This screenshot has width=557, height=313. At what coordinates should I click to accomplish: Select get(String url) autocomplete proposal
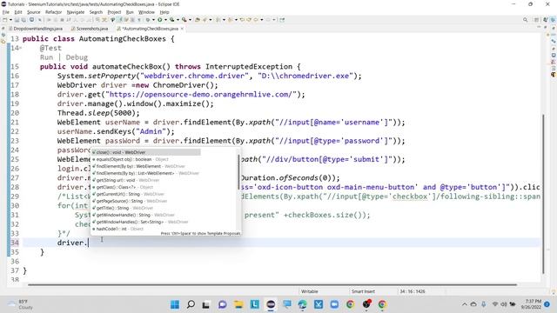click(146, 180)
